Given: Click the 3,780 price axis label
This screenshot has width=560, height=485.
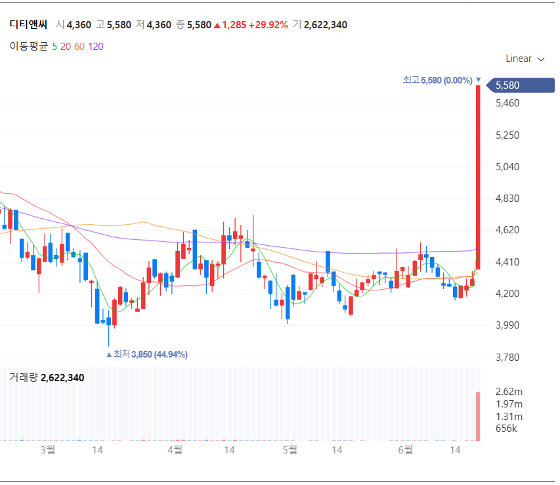Looking at the screenshot, I should tap(507, 357).
